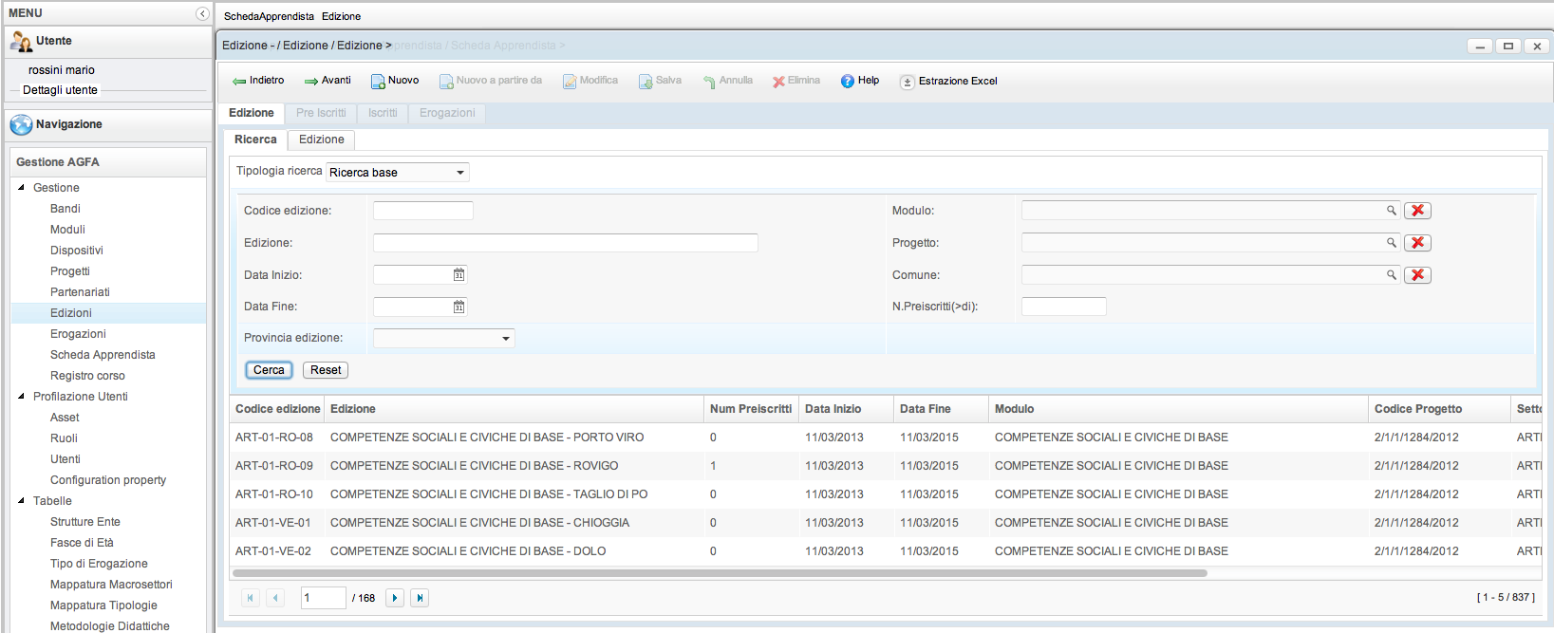1554x633 pixels.
Task: Collapse the MENU sidebar panel
Action: coord(202,13)
